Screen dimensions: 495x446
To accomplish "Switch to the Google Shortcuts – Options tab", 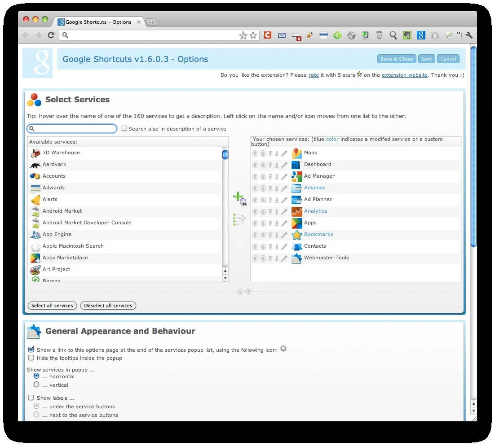I will click(x=99, y=22).
